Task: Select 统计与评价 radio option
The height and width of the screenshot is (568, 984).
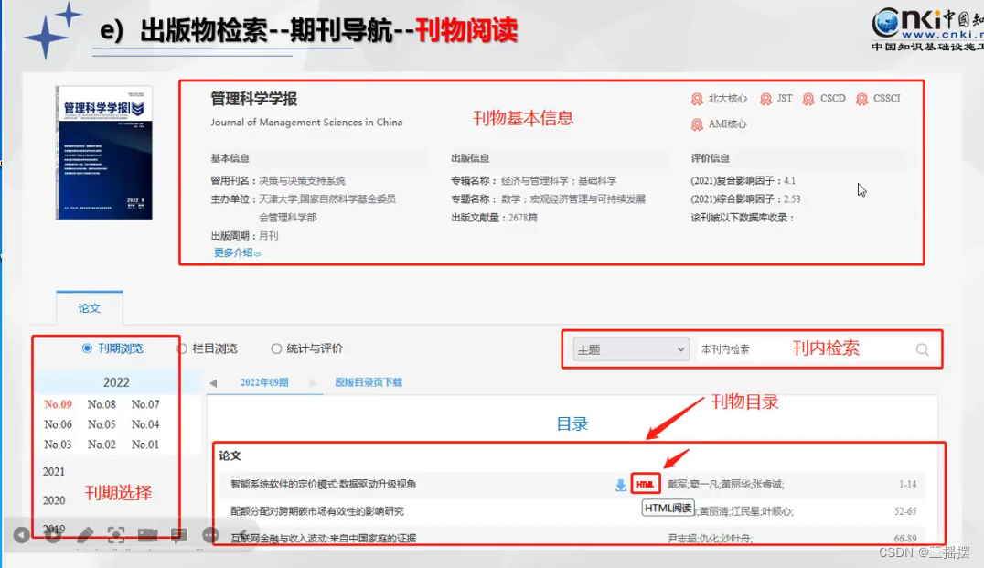Action: [x=276, y=348]
